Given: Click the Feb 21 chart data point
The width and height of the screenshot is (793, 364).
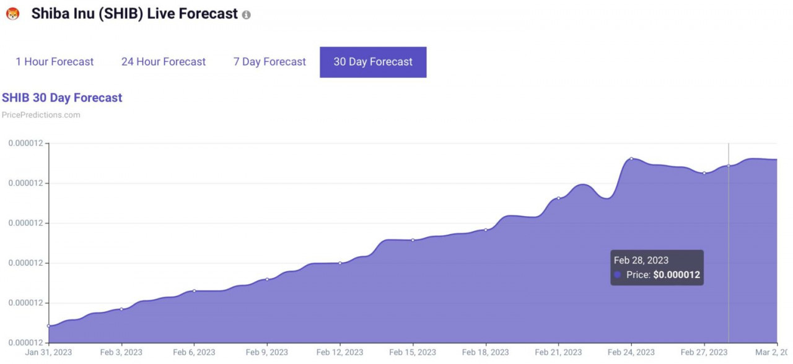Looking at the screenshot, I should point(558,198).
